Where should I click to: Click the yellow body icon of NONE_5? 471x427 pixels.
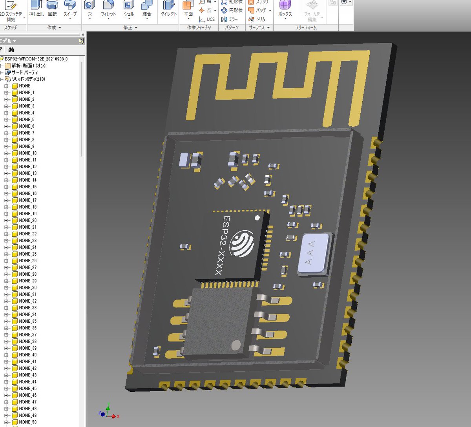tap(15, 120)
